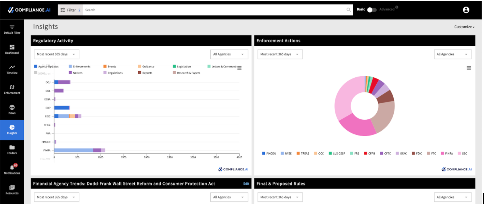Click Edit link on Dodd-Frank panel
484x204 pixels.
click(x=246, y=184)
